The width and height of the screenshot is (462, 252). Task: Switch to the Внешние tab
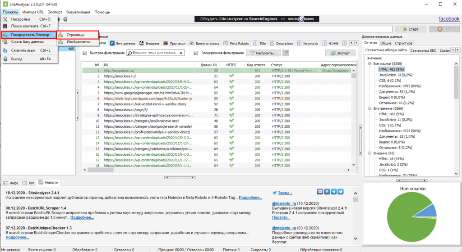click(149, 43)
